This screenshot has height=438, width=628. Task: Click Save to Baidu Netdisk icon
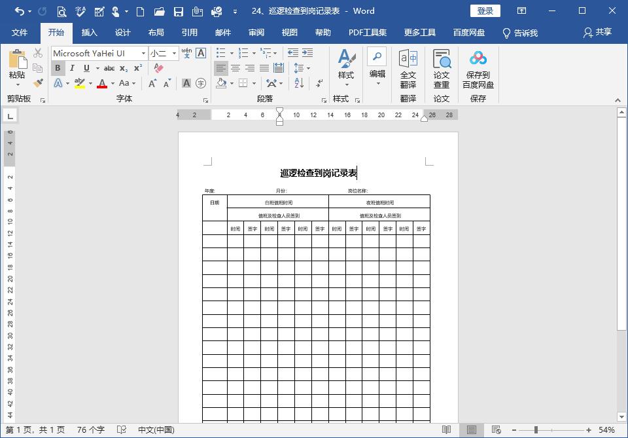478,69
